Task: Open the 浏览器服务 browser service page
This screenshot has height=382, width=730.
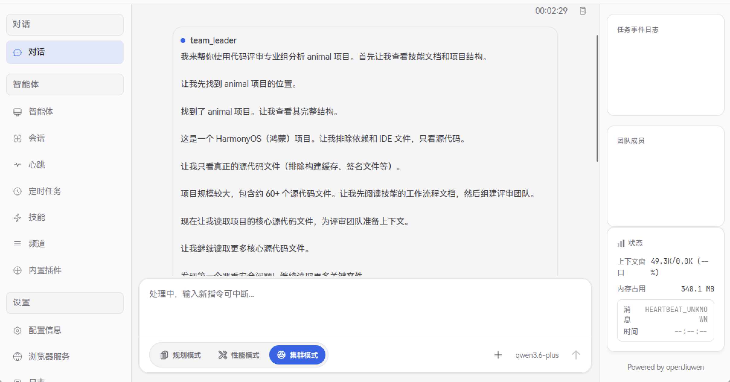Action: (x=65, y=357)
